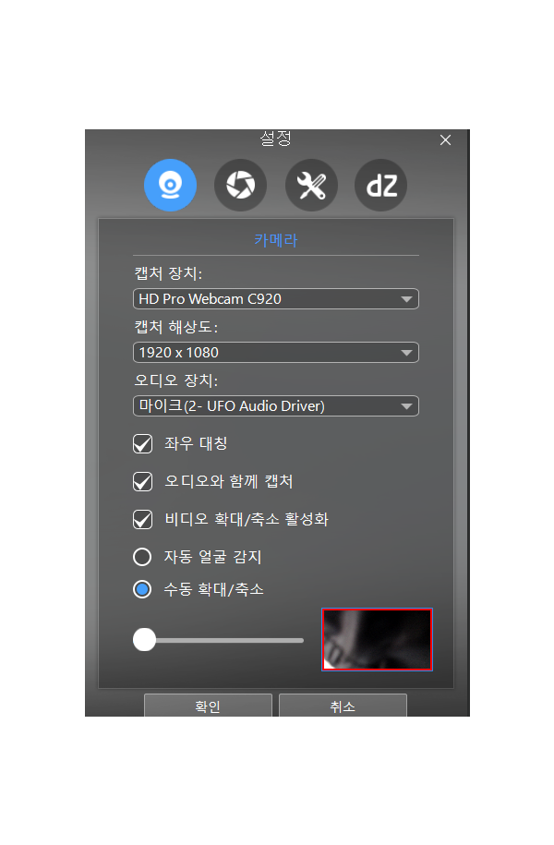Click the 캡처 장치: label
This screenshot has width=554, height=845.
click(x=168, y=273)
